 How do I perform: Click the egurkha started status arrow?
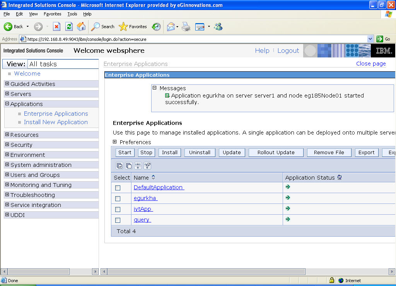pos(288,198)
